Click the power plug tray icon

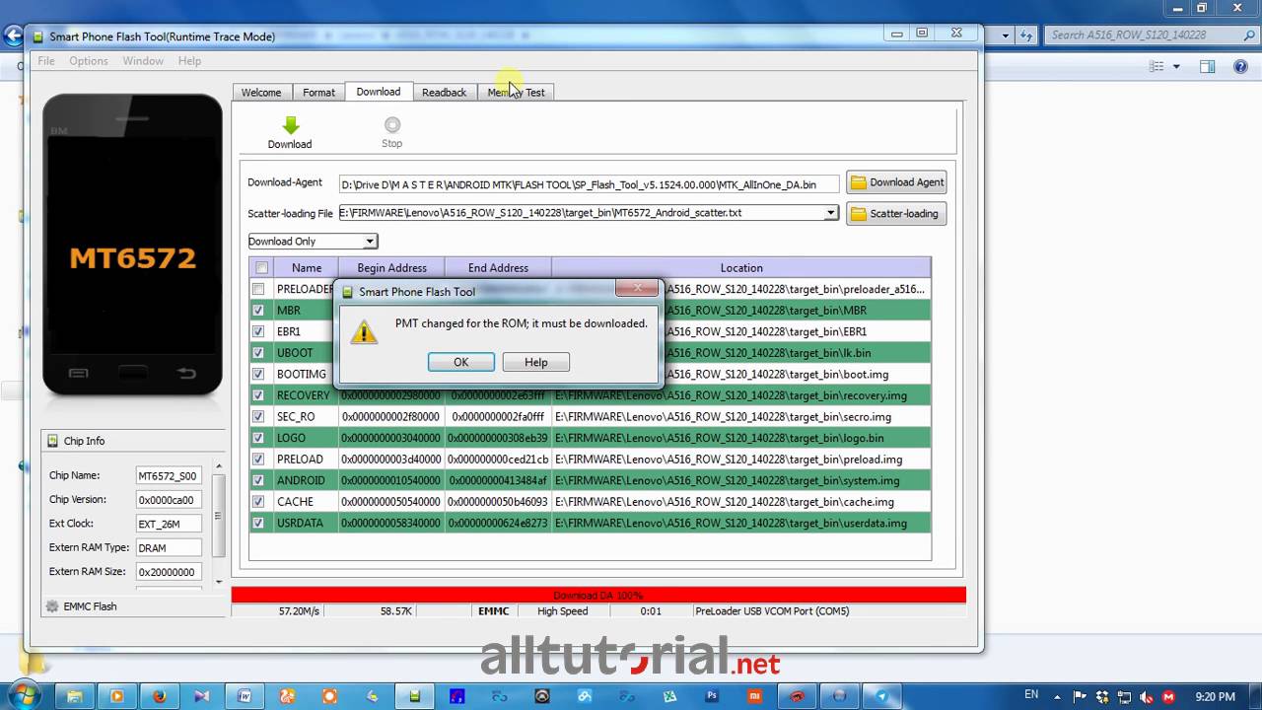click(x=1104, y=697)
